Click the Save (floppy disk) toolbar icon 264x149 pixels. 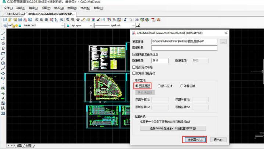coord(20,20)
